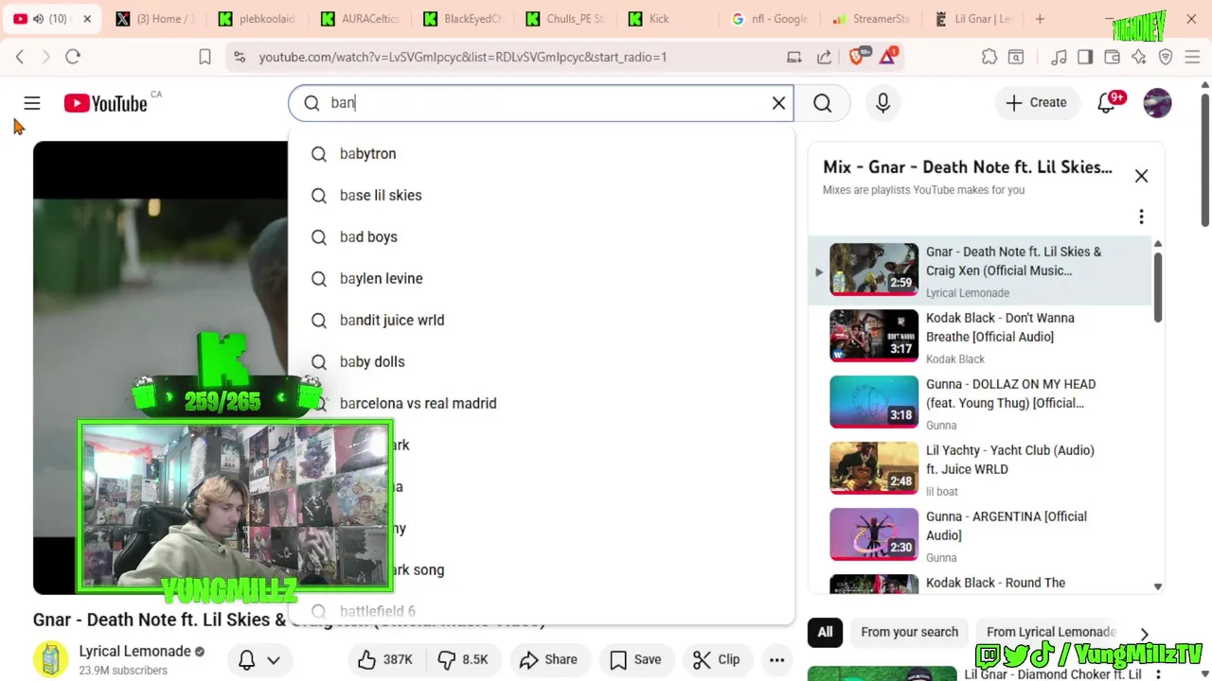Open the Mix playlist options menu
The height and width of the screenshot is (681, 1212).
click(x=1141, y=217)
